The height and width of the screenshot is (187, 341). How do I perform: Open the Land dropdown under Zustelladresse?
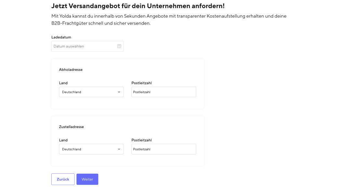(x=91, y=149)
